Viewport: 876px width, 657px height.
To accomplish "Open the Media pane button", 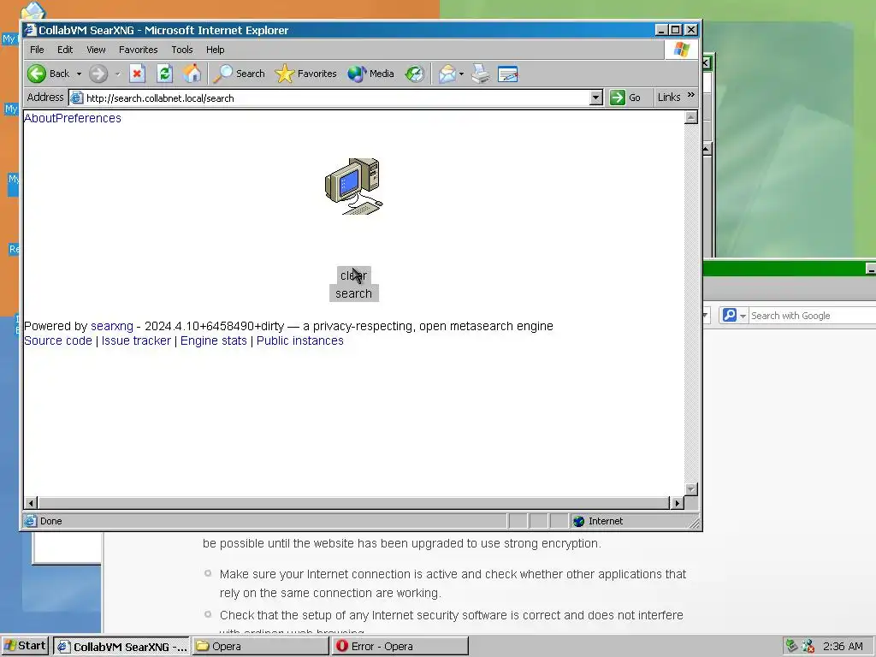I will [370, 74].
